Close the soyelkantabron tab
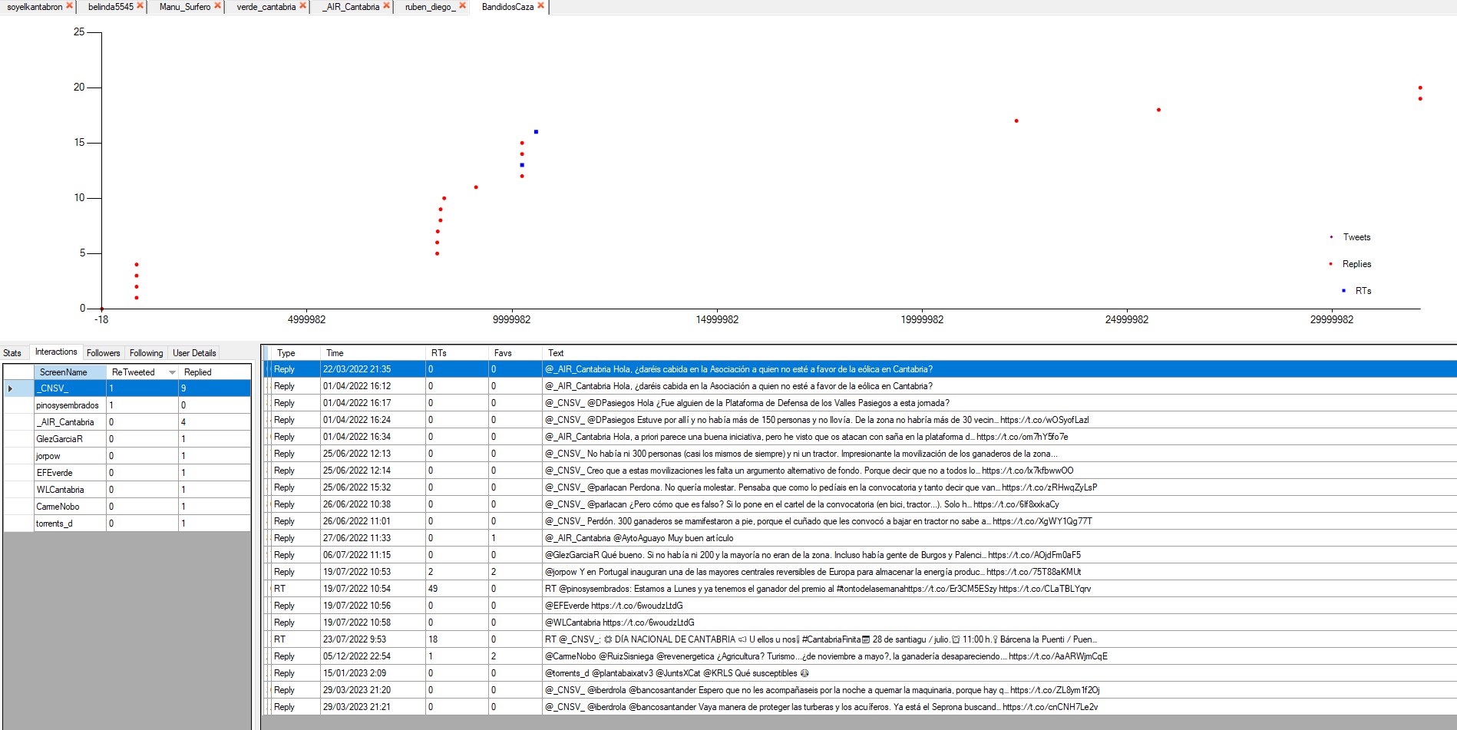This screenshot has width=1457, height=730. (69, 6)
